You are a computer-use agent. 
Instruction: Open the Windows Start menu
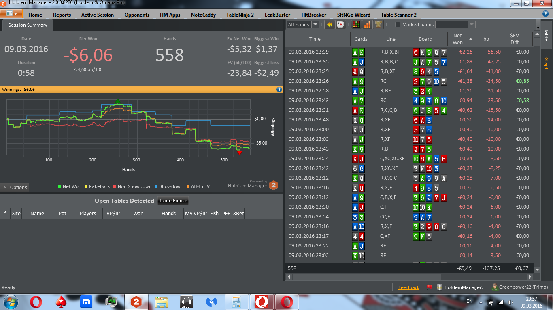point(10,302)
